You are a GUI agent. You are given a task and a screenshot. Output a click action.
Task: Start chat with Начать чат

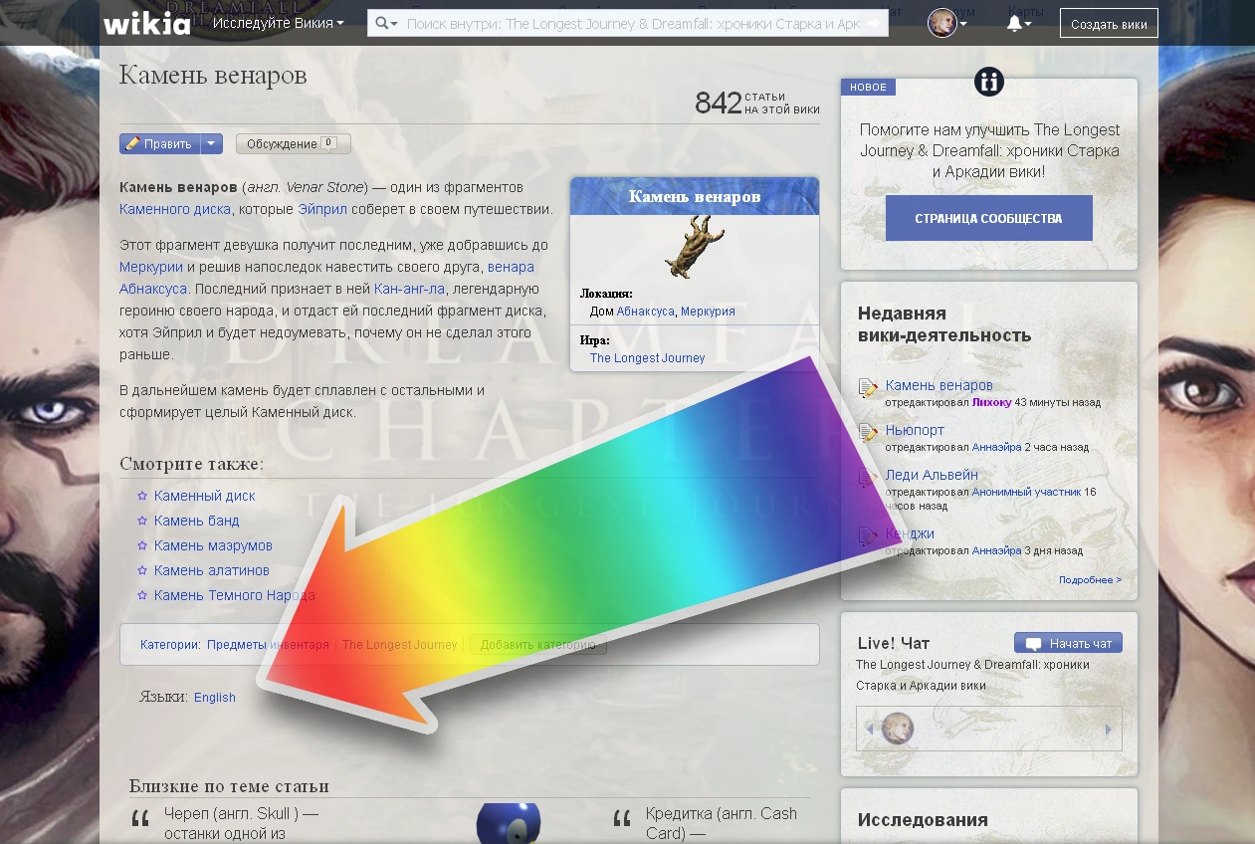click(1068, 643)
